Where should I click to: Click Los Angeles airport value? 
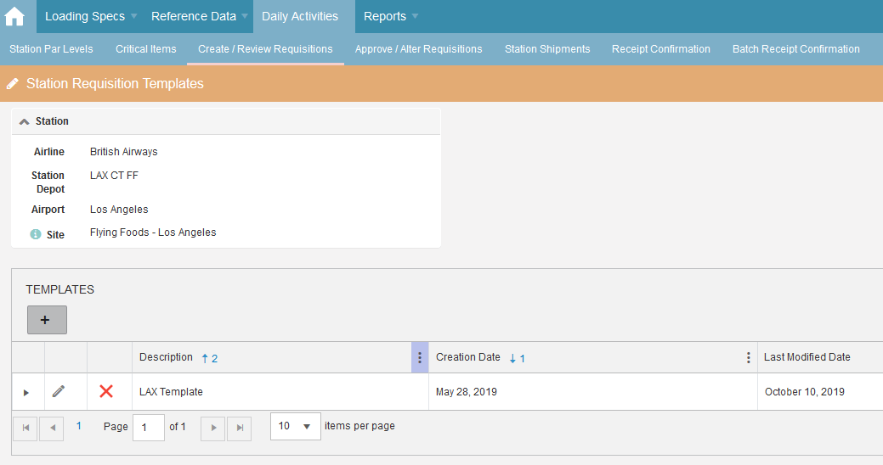click(119, 210)
